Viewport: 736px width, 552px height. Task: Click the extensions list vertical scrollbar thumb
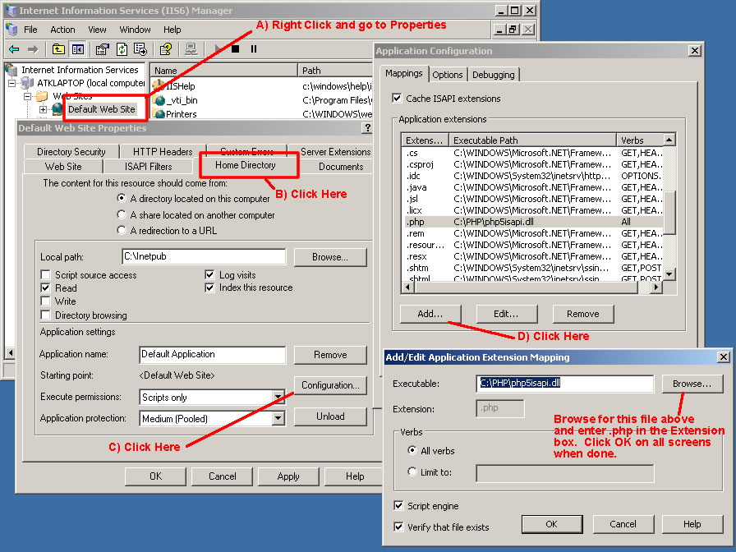(x=669, y=212)
